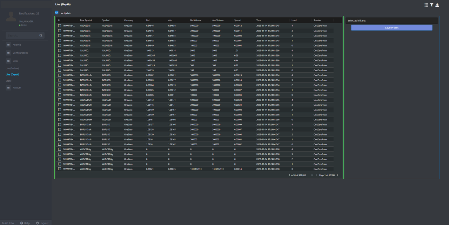449x225 pixels.
Task: Expand the Analysis folder in sidebar
Action: pos(16,45)
